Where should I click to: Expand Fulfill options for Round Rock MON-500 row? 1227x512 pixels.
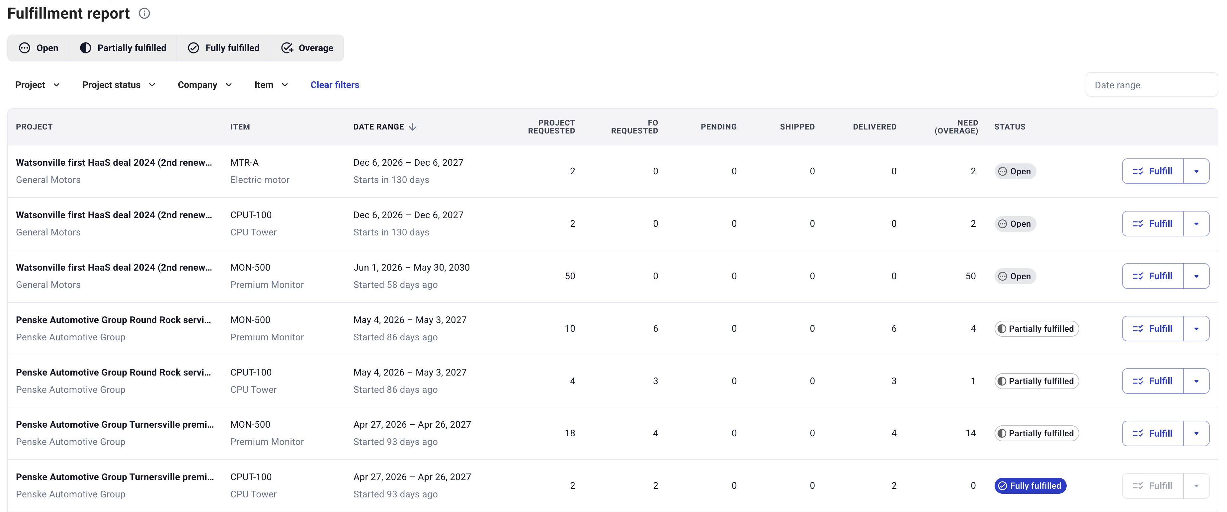(x=1196, y=328)
